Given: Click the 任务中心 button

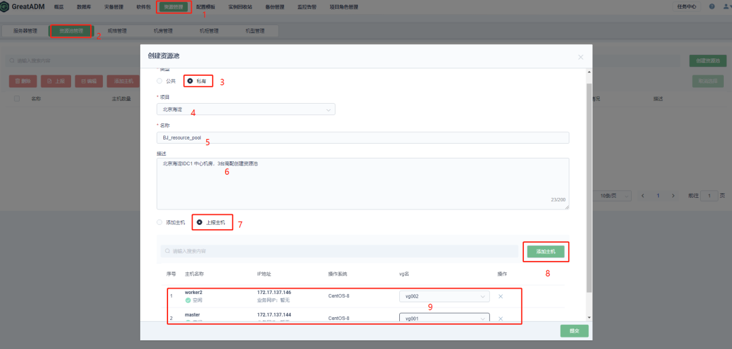Looking at the screenshot, I should click(x=687, y=7).
